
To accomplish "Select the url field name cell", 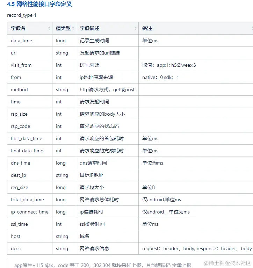I will [30, 53].
